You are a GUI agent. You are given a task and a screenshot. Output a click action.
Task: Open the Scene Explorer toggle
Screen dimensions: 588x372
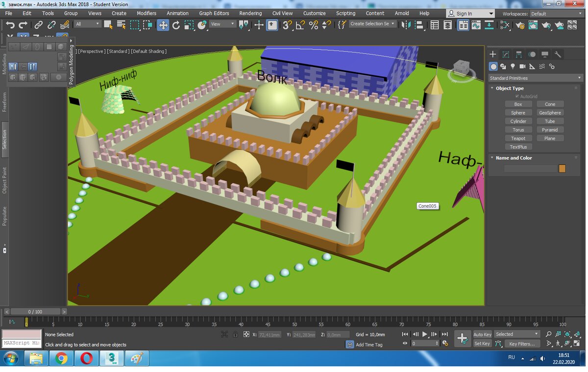[434, 25]
